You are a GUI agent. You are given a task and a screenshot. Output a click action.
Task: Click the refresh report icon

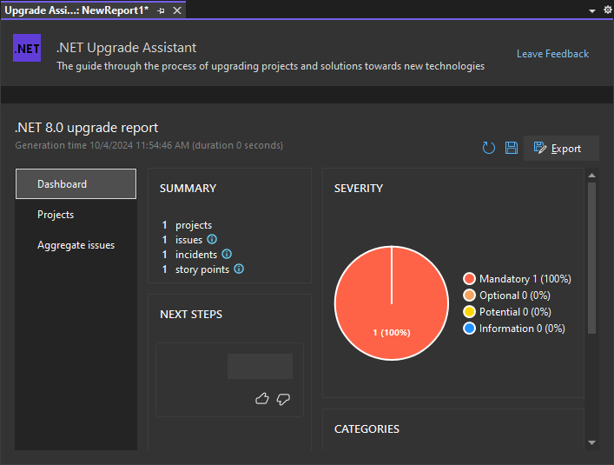click(489, 149)
